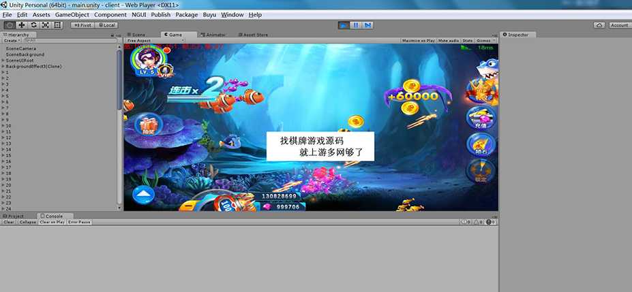Open the Window menu

coord(232,14)
